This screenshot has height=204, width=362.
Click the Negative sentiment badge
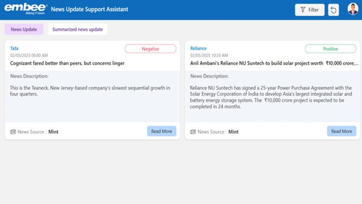(x=150, y=49)
